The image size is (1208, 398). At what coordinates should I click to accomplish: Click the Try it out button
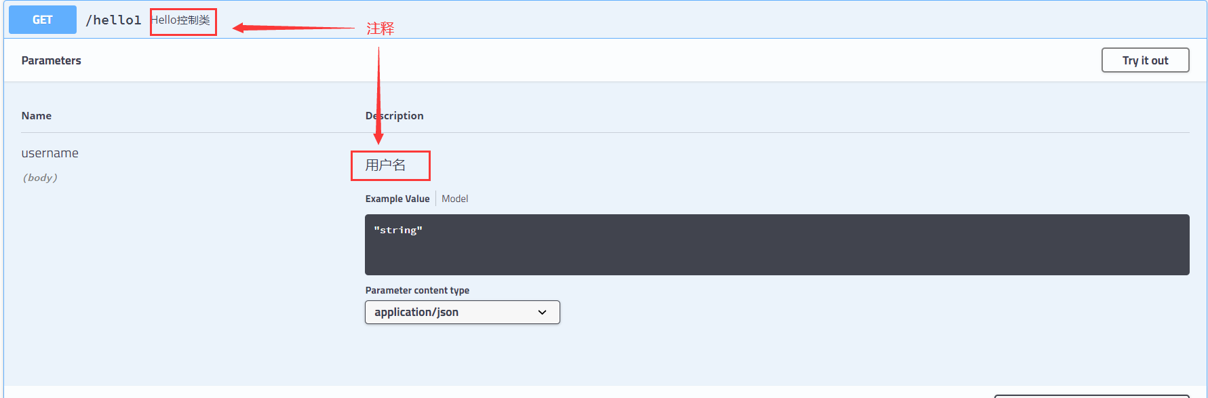[x=1145, y=60]
